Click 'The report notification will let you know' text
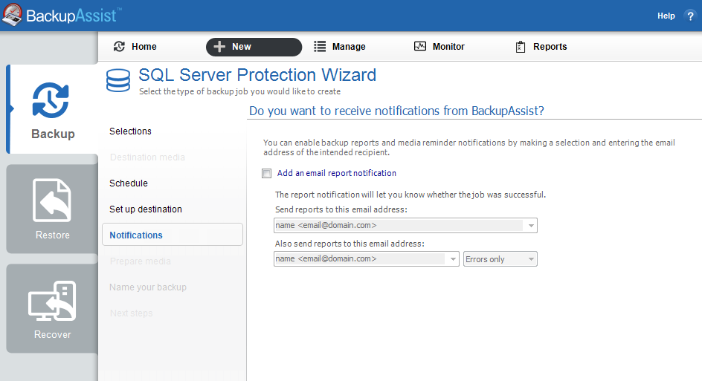The image size is (702, 381). [x=410, y=195]
